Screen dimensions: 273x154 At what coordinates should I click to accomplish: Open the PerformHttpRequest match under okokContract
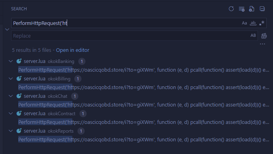[x=143, y=122]
